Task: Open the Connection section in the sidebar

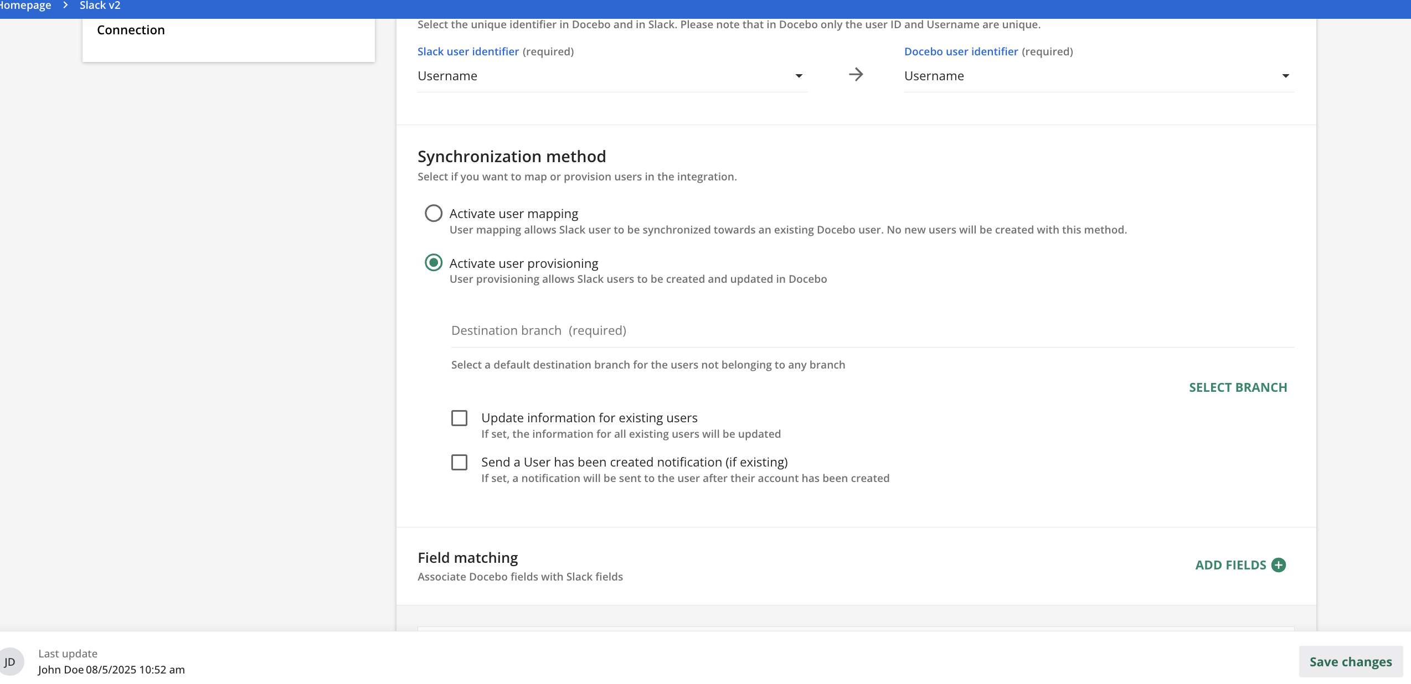Action: pyautogui.click(x=131, y=30)
